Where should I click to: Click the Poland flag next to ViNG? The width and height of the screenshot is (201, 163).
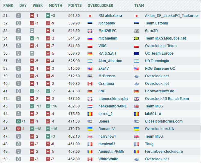(x=90, y=46)
